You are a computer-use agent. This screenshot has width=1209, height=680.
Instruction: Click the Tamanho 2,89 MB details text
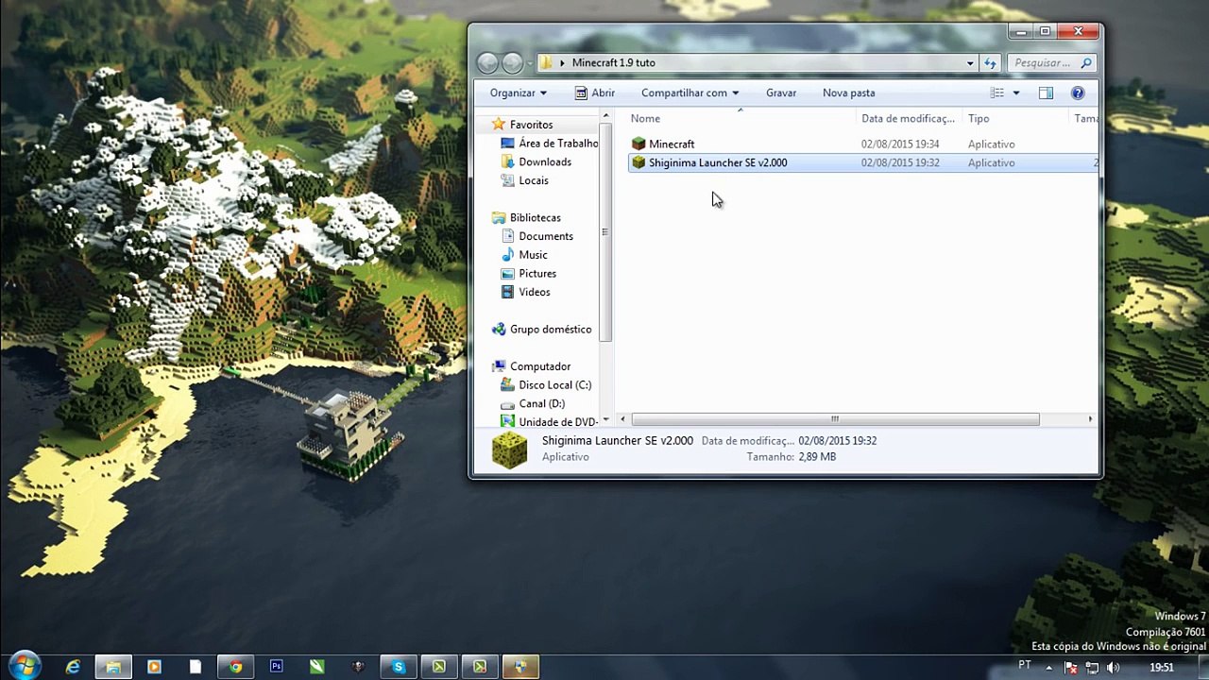tap(792, 457)
